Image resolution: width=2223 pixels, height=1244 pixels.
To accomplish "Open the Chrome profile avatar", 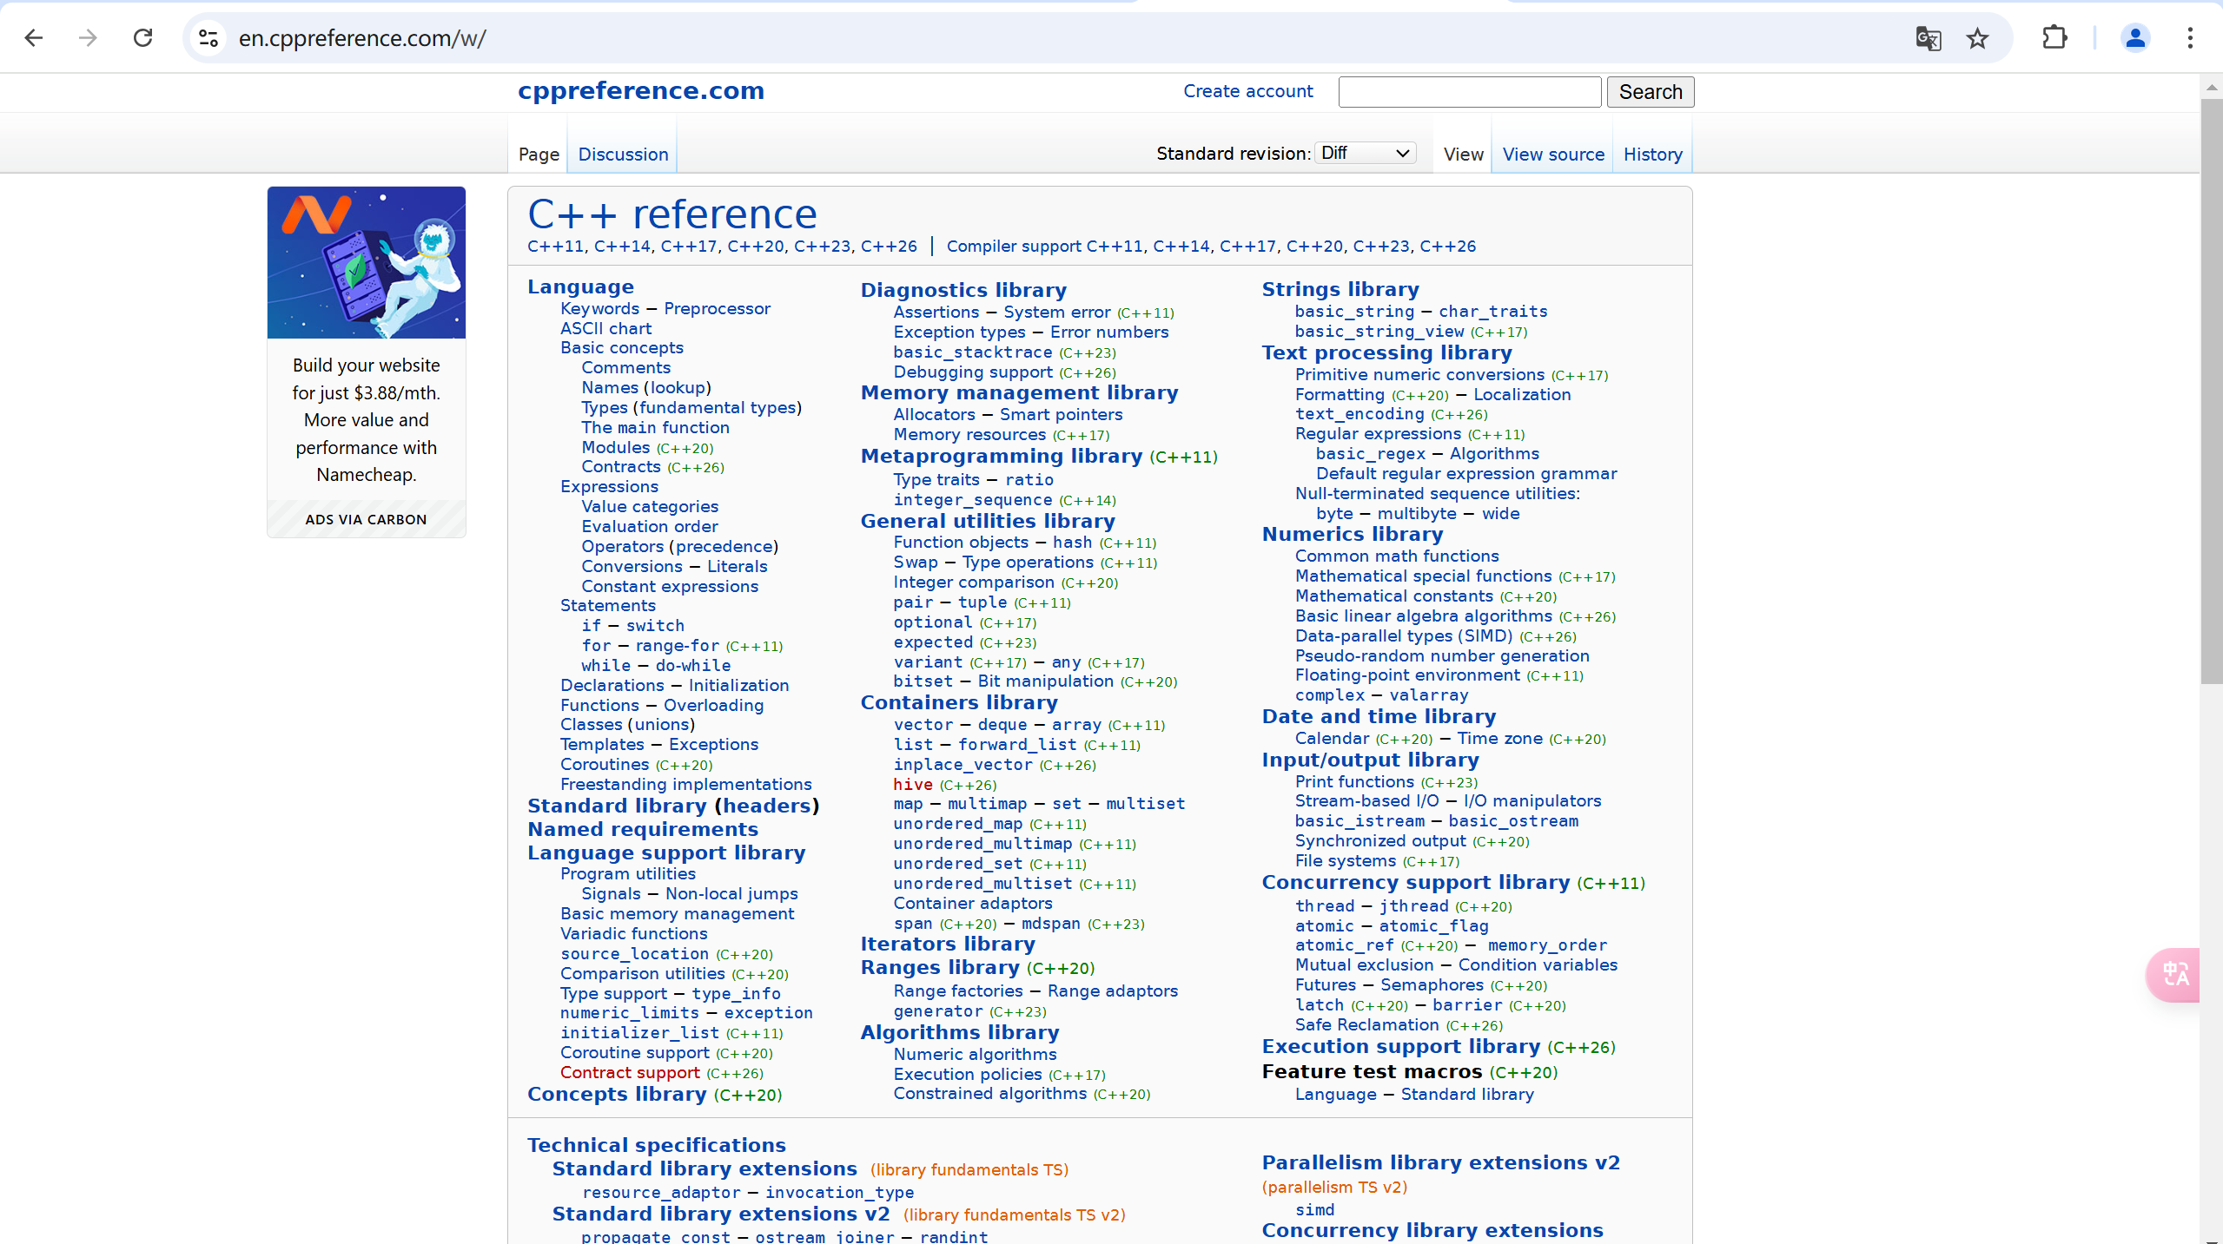I will pos(2134,38).
